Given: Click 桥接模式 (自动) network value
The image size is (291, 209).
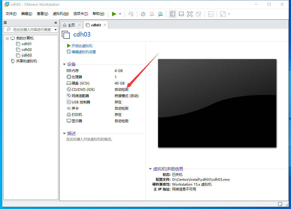Looking at the screenshot, I should click(x=127, y=96).
